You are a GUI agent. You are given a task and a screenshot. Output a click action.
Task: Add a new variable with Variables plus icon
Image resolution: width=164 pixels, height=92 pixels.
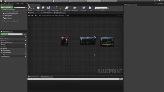coord(26,47)
